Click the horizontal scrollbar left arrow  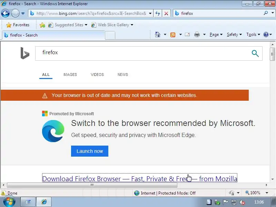[3, 185]
